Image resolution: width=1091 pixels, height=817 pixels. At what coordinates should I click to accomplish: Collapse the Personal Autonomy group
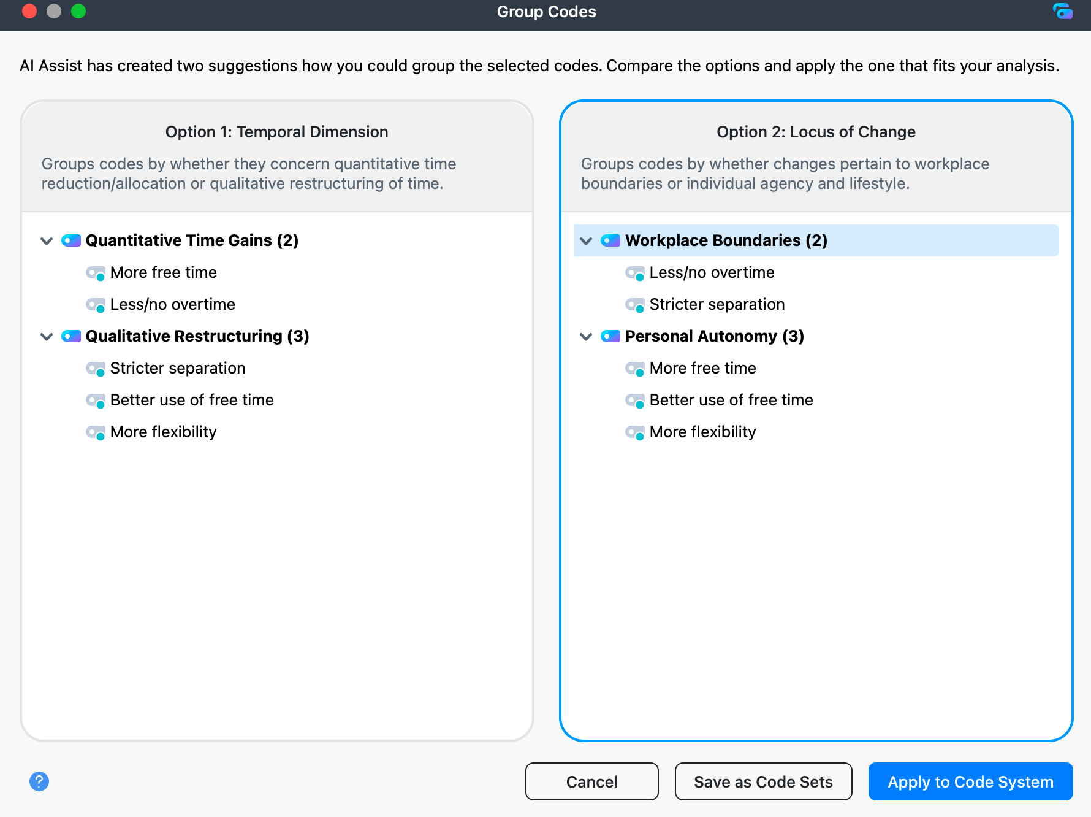coord(586,337)
